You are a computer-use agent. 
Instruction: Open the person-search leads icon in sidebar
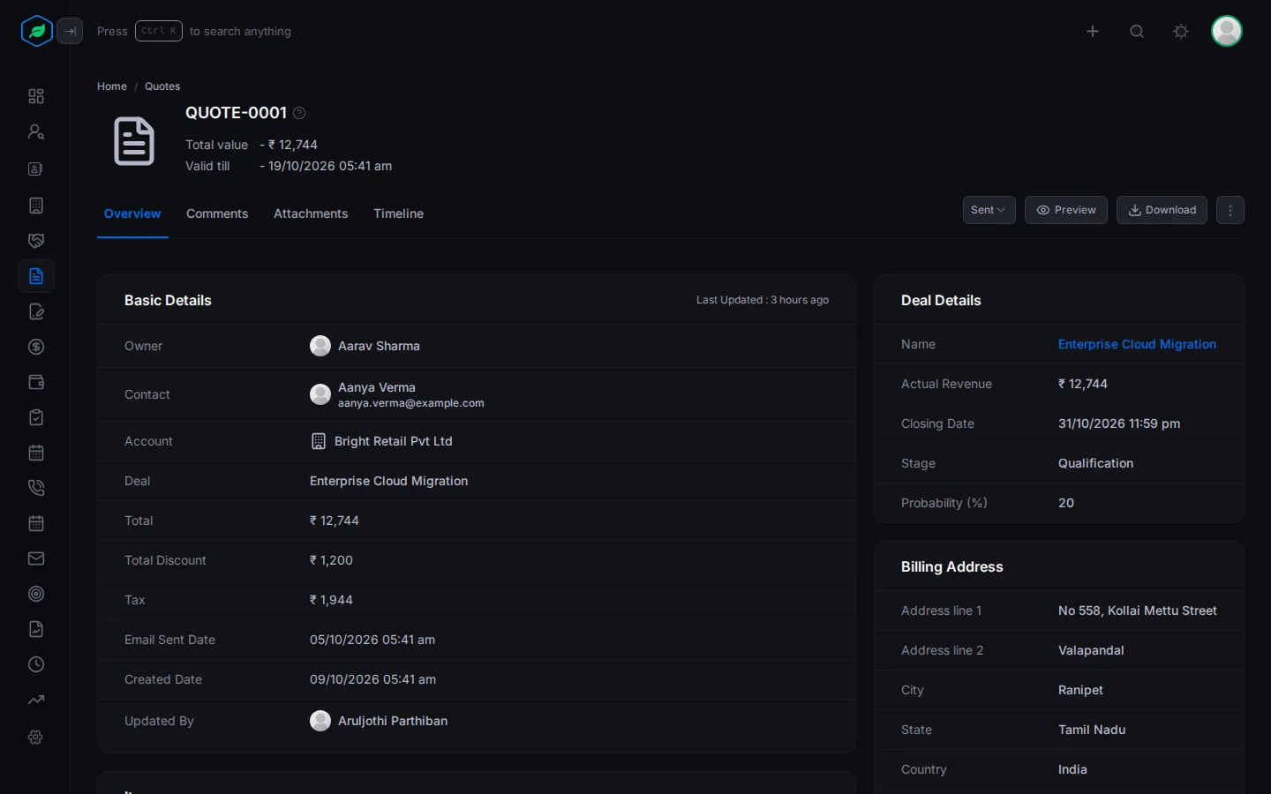point(36,131)
